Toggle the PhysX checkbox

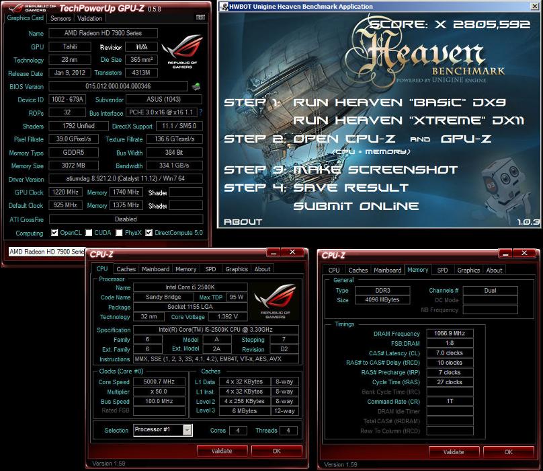(119, 233)
